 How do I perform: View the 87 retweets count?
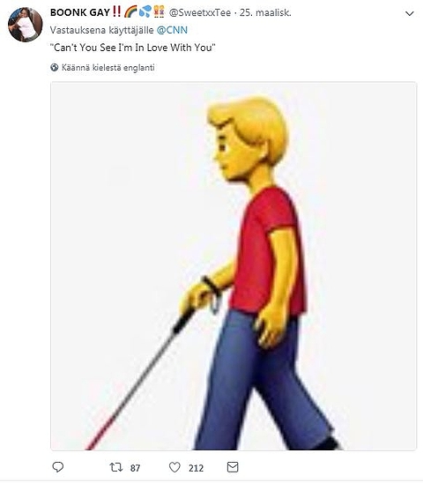[x=135, y=468]
